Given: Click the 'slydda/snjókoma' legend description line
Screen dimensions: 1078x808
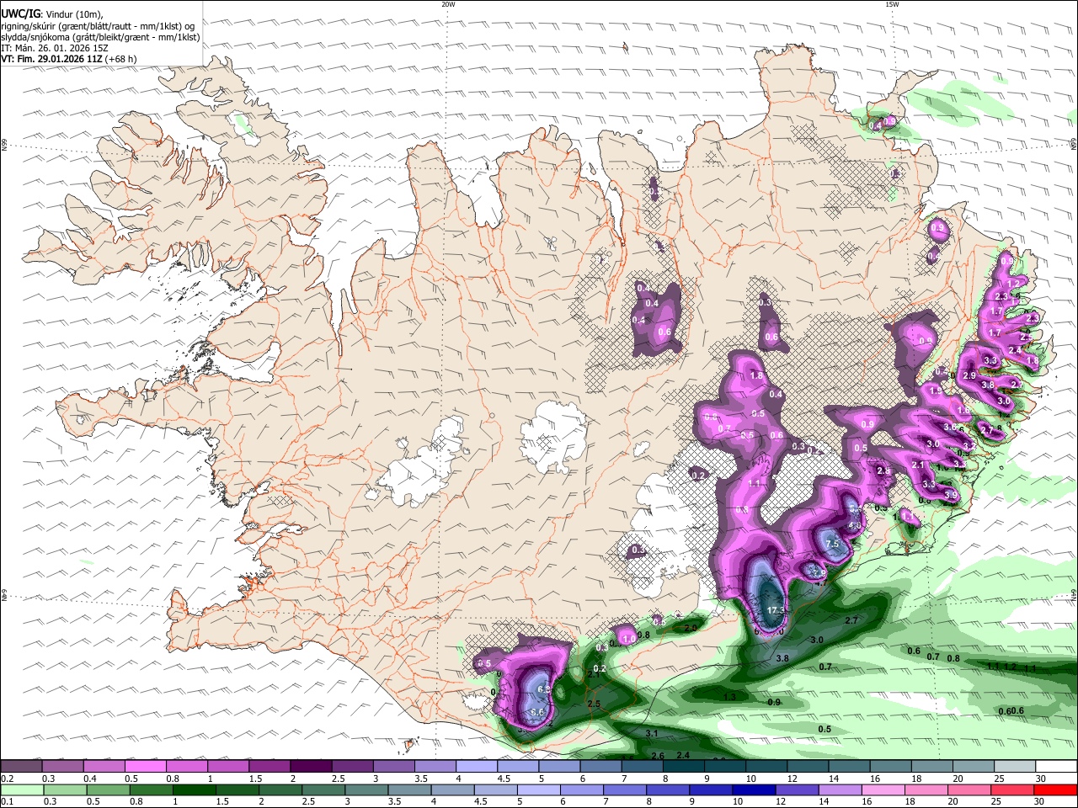Looking at the screenshot, I should [100, 36].
